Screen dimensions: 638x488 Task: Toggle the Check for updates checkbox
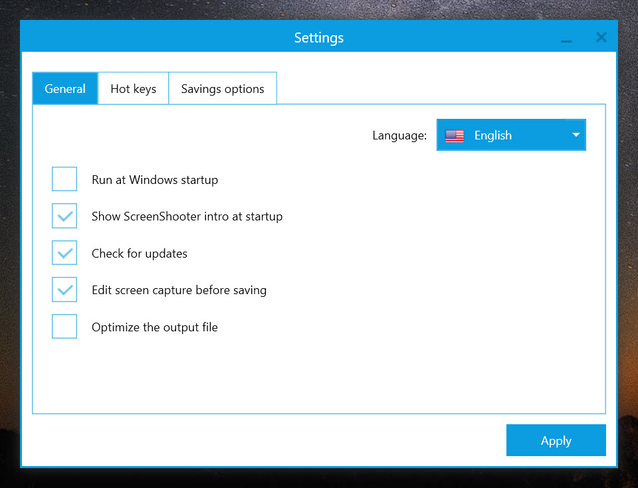(64, 252)
